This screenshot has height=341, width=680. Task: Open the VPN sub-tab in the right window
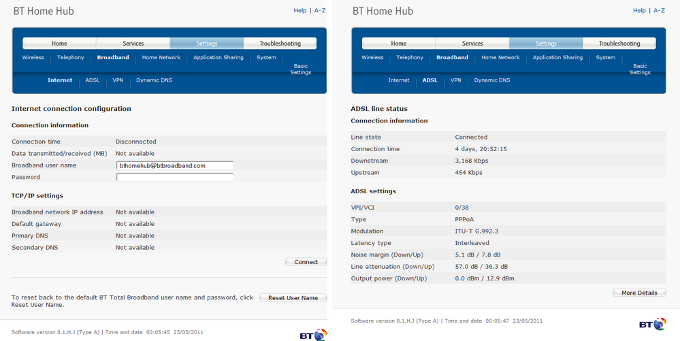pyautogui.click(x=455, y=80)
